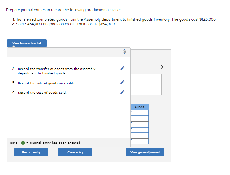
Task: Select the last Credit input cell
Action: point(140,141)
